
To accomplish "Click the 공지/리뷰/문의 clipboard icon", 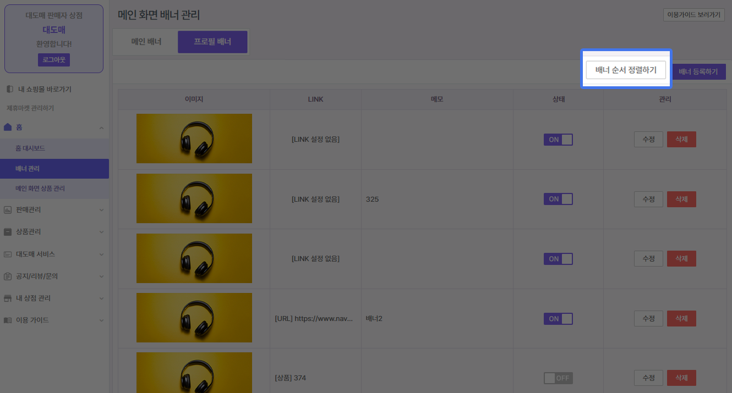I will 8,276.
